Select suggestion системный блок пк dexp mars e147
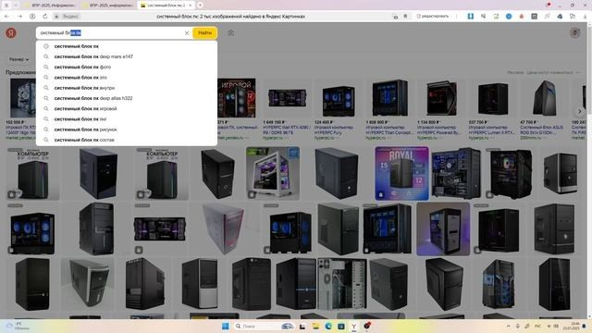Image resolution: width=592 pixels, height=333 pixels. pyautogui.click(x=127, y=56)
